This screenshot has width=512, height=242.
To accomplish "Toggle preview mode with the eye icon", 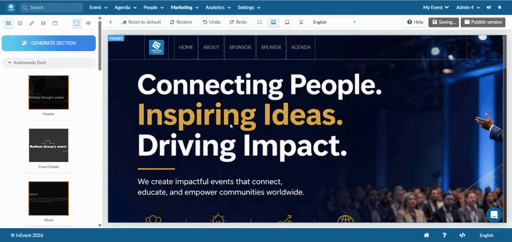I will pos(88,23).
